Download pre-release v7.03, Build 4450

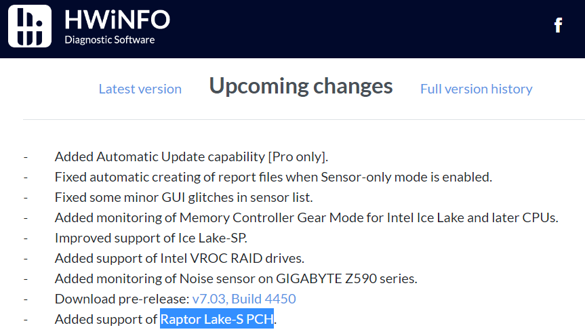coord(244,299)
